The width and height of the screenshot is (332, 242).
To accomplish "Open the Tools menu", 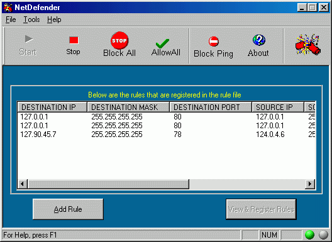I will [31, 19].
